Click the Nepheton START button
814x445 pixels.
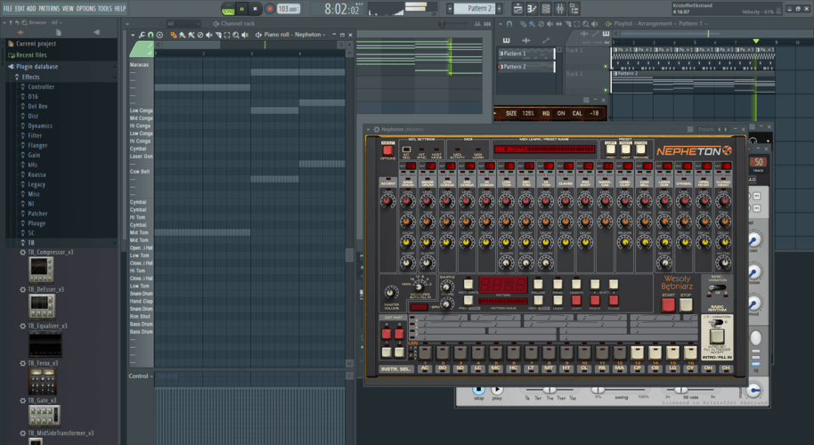pos(668,304)
